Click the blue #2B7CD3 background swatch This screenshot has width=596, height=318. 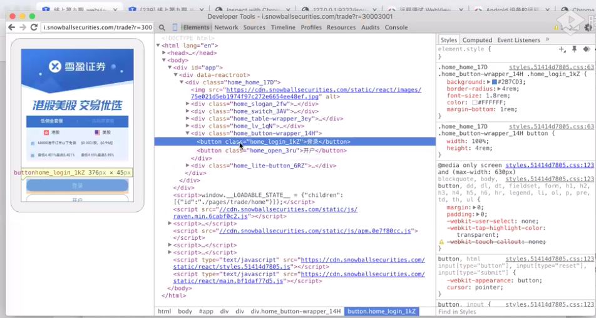494,82
